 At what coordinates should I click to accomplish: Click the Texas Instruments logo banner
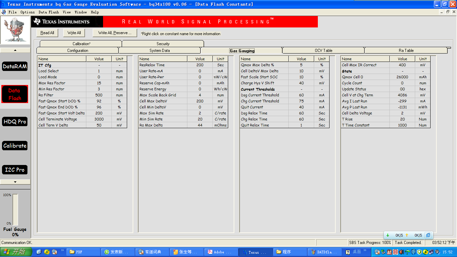[67, 22]
